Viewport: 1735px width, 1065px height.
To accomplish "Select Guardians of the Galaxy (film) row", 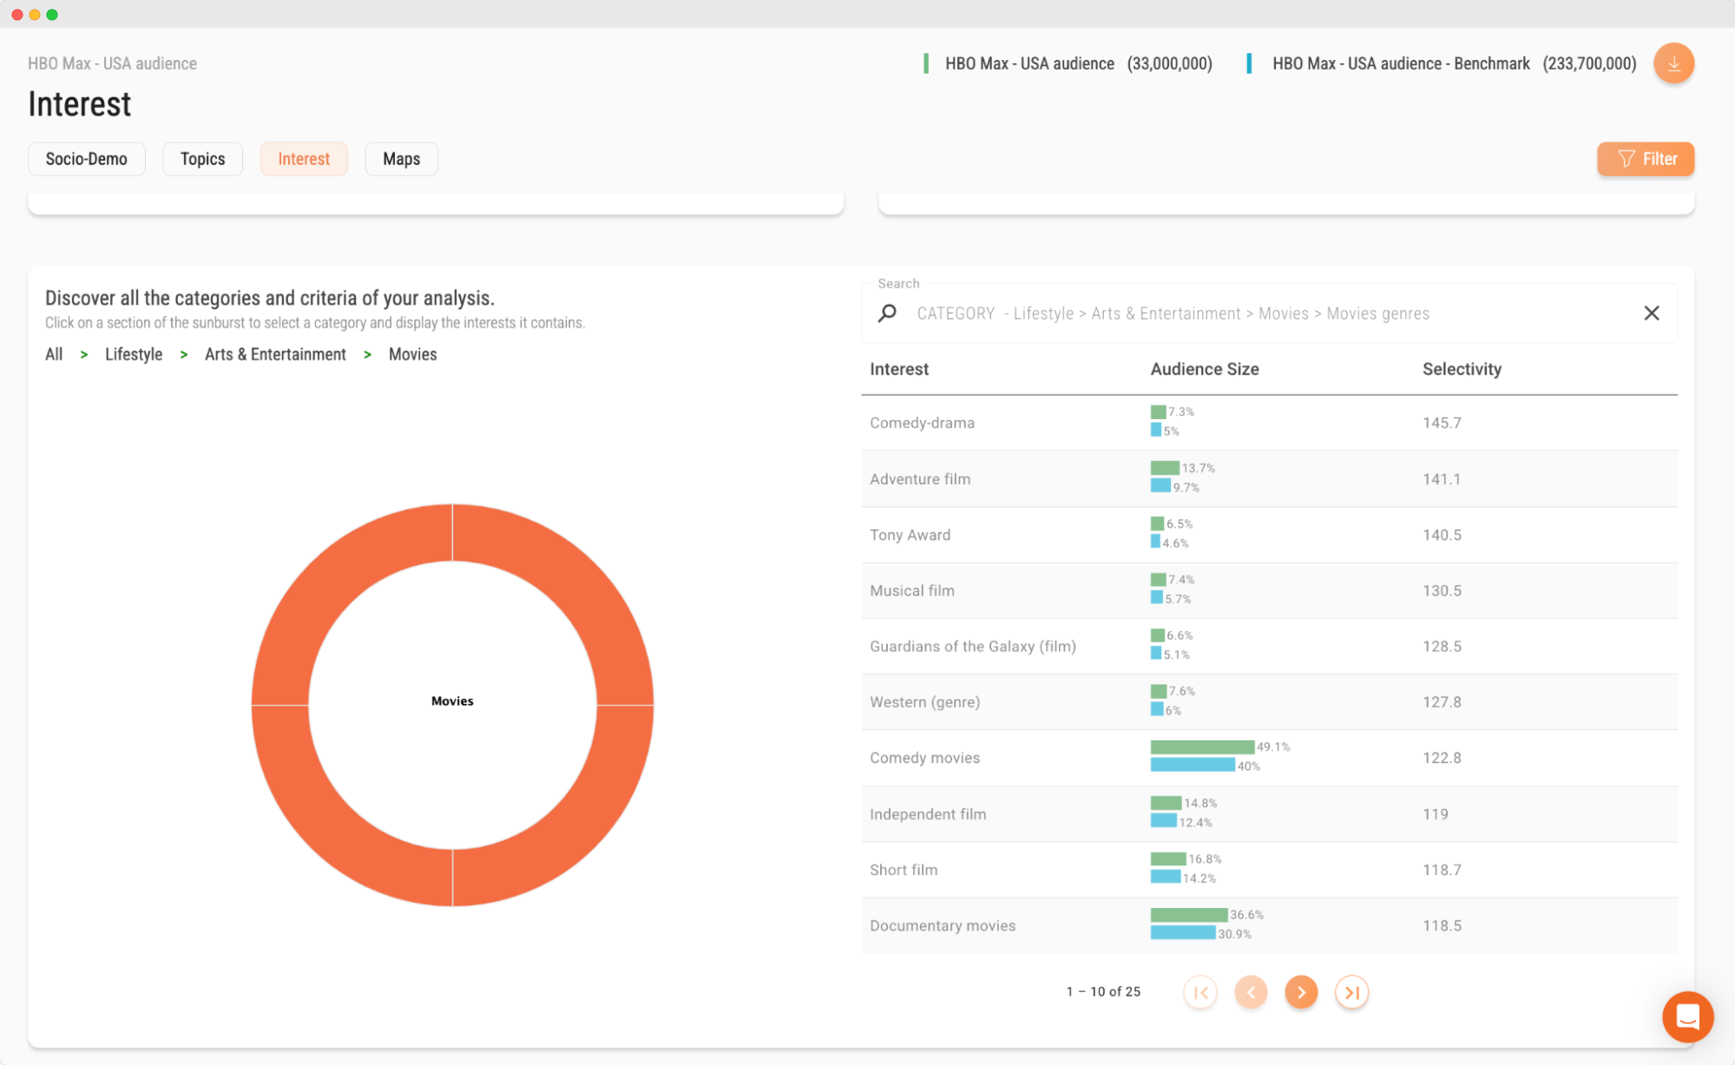I will pyautogui.click(x=1269, y=647).
